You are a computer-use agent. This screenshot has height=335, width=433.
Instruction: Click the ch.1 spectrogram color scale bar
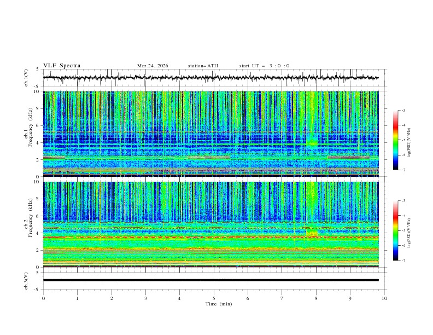click(395, 140)
